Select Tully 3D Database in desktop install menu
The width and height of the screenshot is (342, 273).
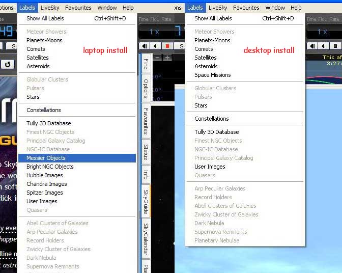245,132
